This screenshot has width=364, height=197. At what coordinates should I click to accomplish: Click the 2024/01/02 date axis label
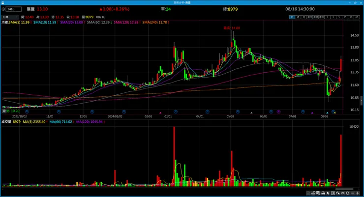[x=115, y=116]
